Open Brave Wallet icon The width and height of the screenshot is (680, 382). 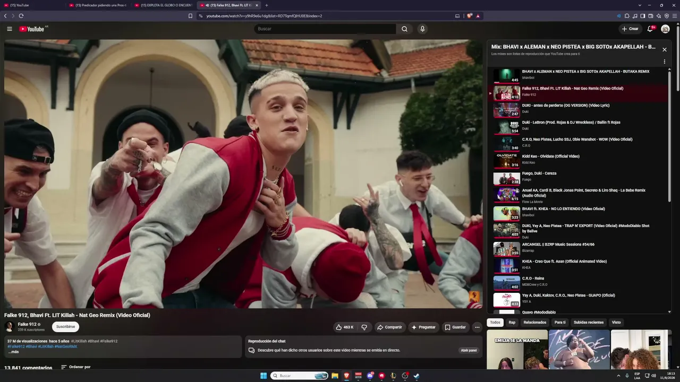click(651, 16)
